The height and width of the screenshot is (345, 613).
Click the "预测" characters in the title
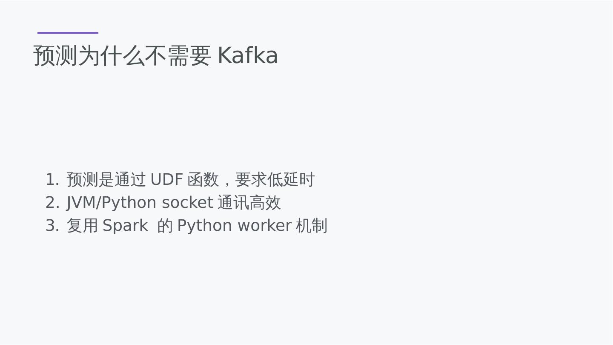click(55, 56)
